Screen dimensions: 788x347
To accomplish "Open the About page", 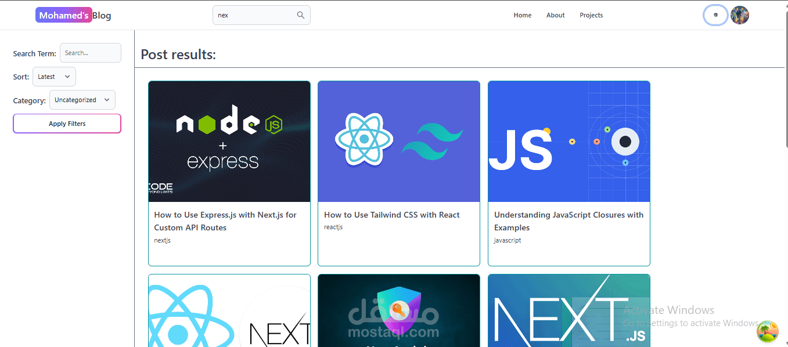I will pos(556,15).
